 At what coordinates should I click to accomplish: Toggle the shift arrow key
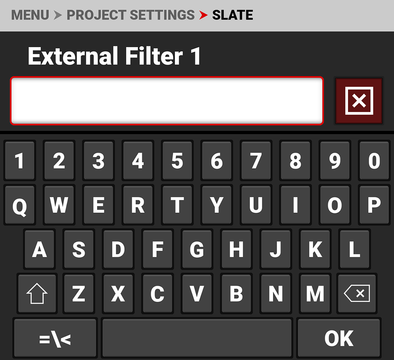point(37,293)
